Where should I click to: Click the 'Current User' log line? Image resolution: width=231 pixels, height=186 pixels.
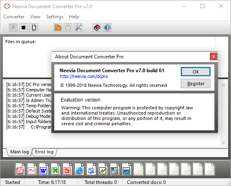29,95
